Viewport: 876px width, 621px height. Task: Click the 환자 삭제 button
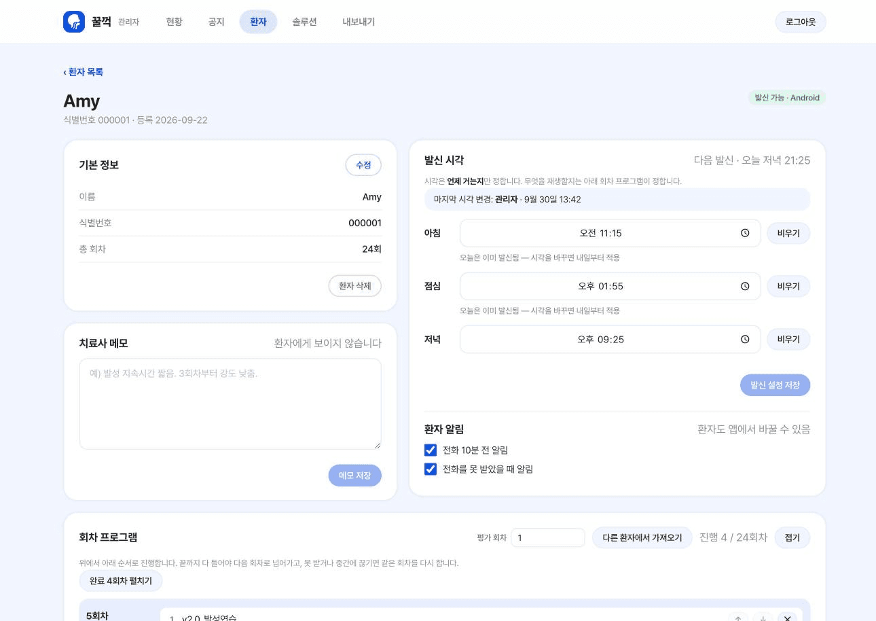(355, 286)
